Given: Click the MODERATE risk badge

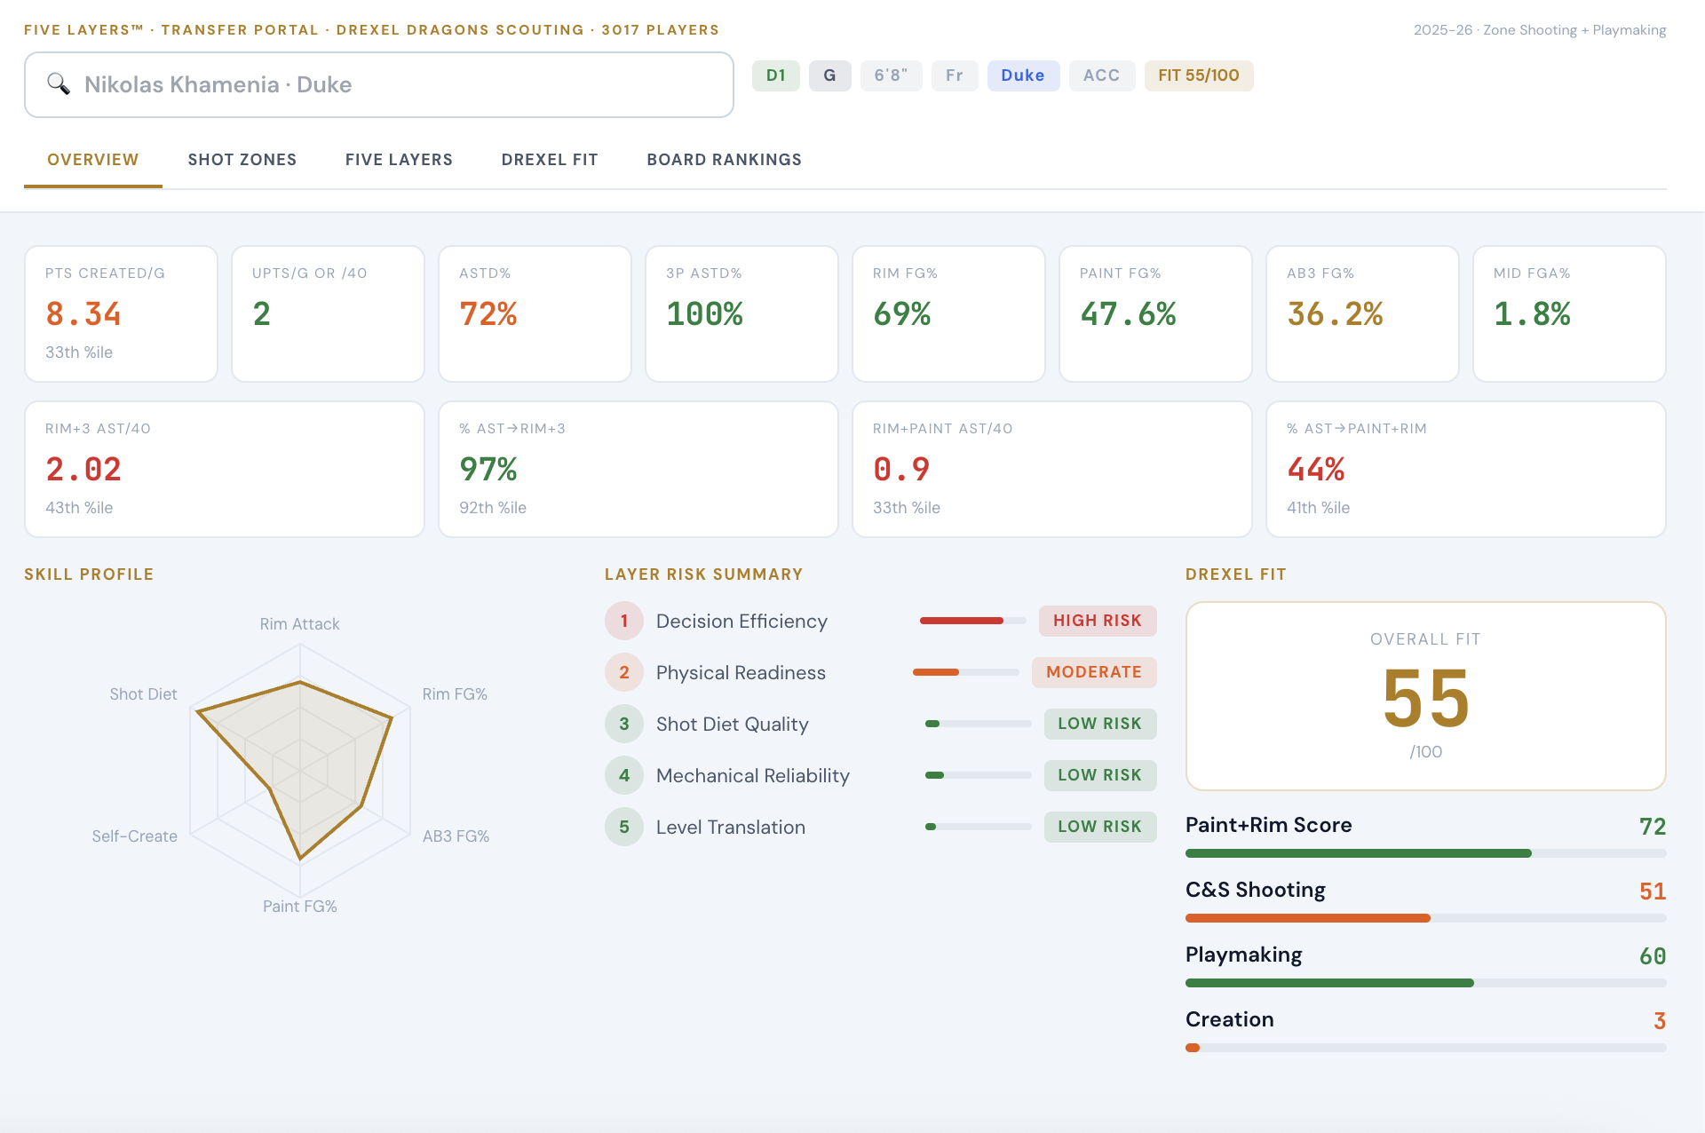Looking at the screenshot, I should click(1094, 672).
